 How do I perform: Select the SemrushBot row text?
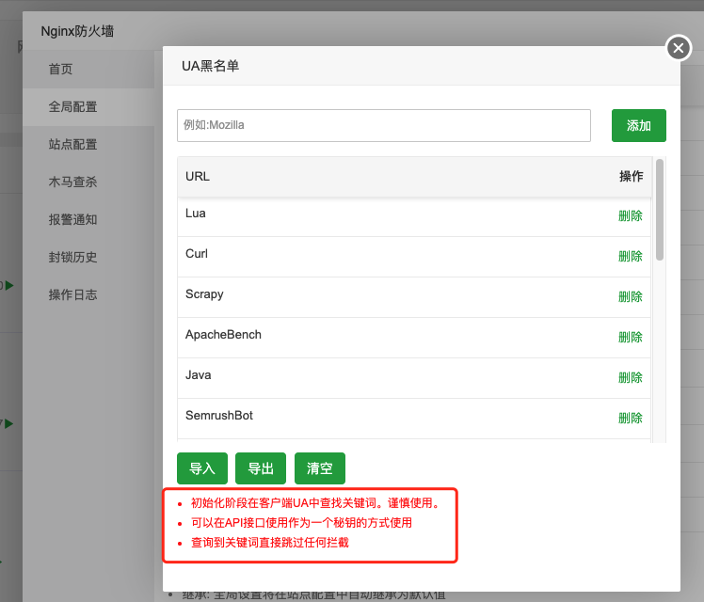coord(219,416)
